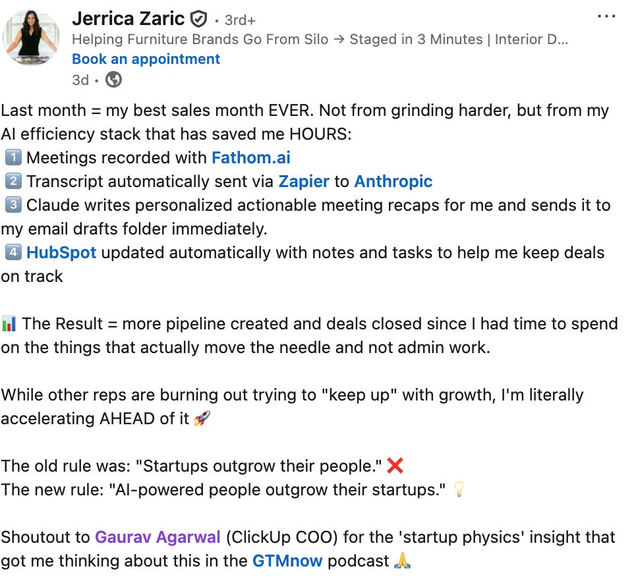Click the verified shield badge icon
Screen dimensions: 634x581
tap(198, 19)
